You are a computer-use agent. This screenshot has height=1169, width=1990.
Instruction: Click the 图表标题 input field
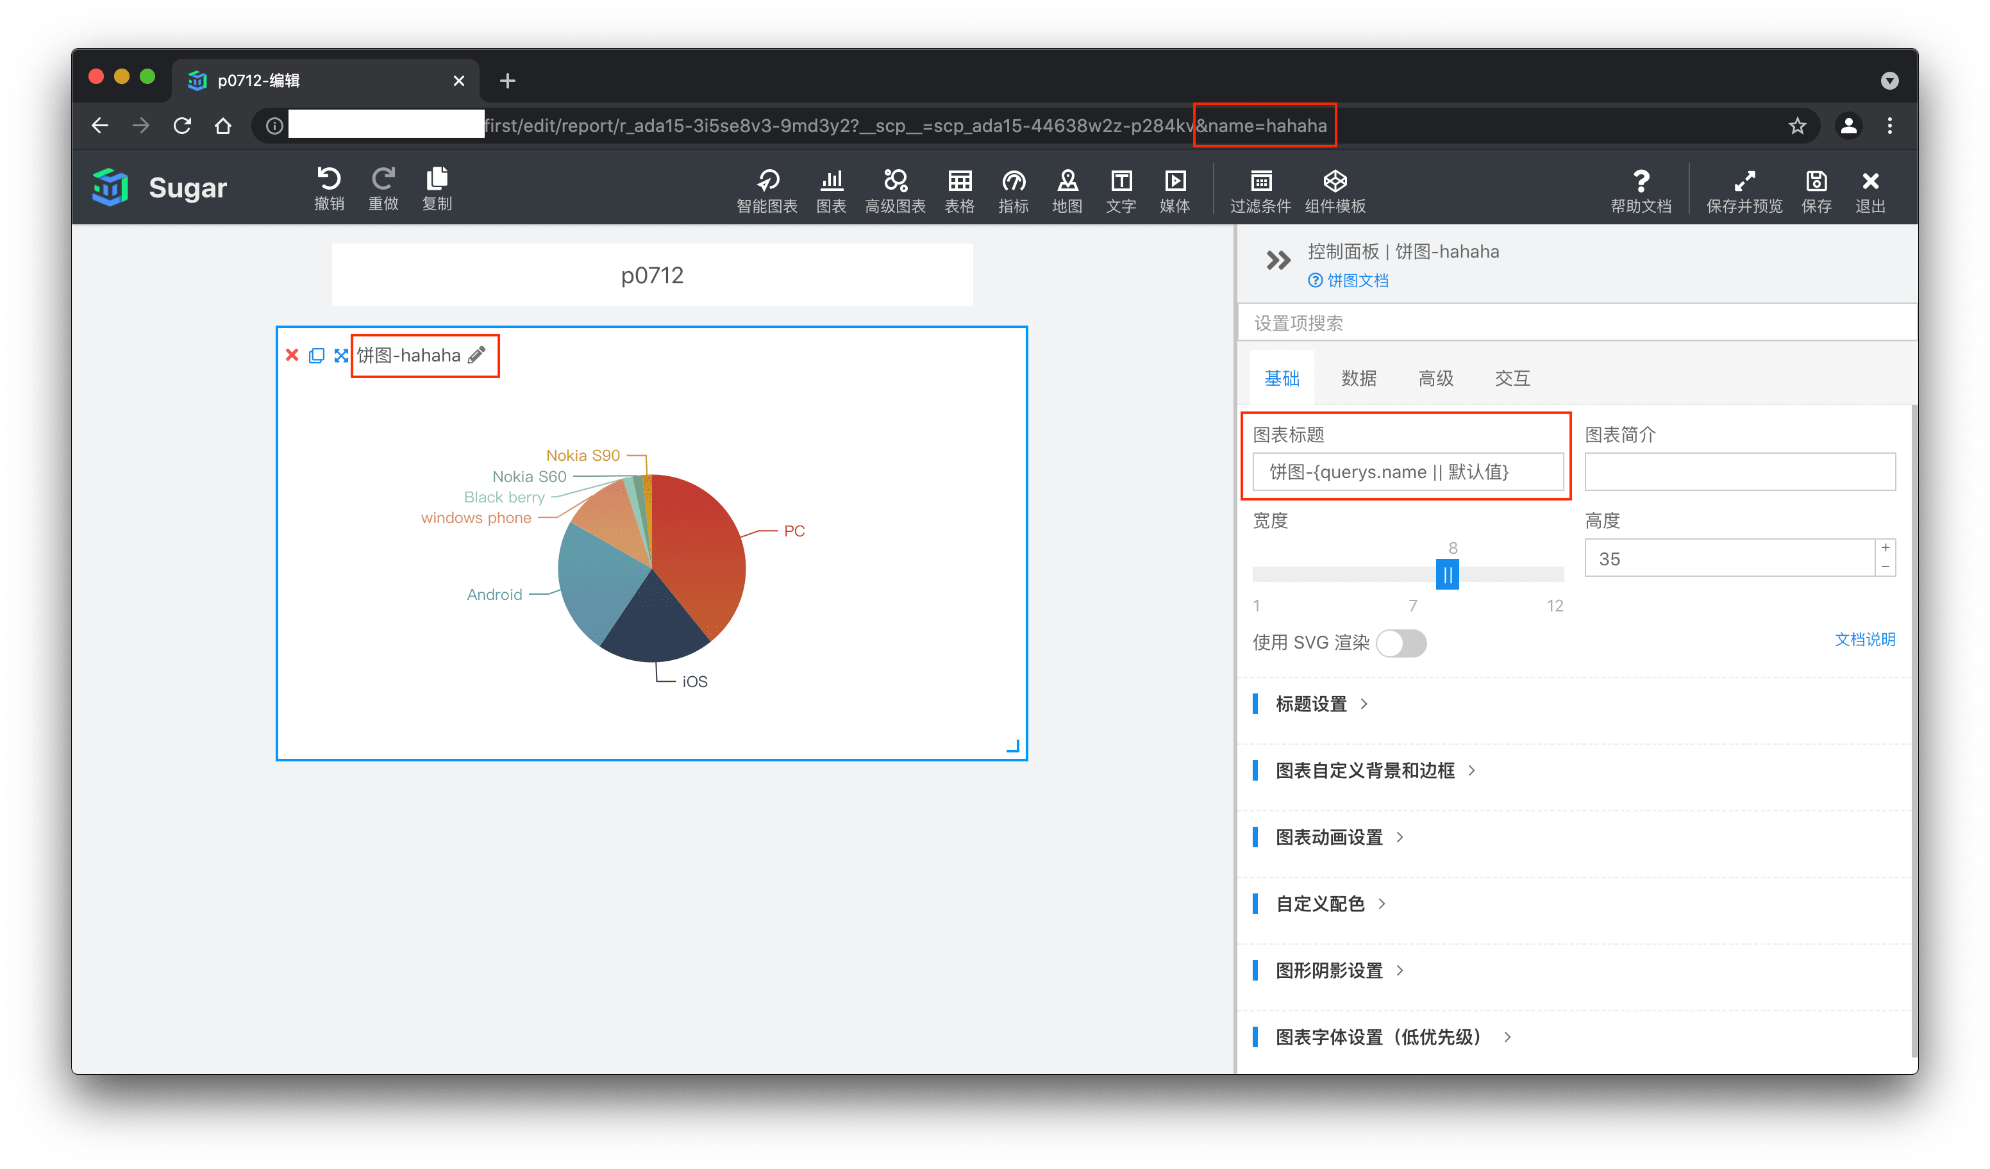click(x=1407, y=471)
